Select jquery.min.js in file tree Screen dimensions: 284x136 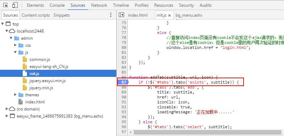41,88
